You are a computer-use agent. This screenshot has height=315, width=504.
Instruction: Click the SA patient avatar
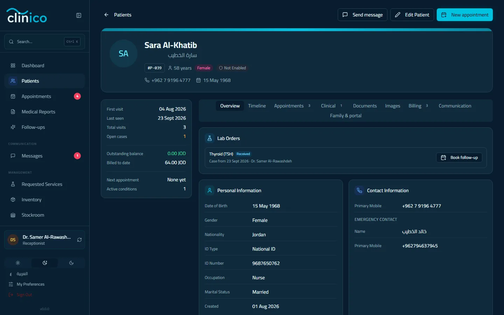[x=124, y=54]
